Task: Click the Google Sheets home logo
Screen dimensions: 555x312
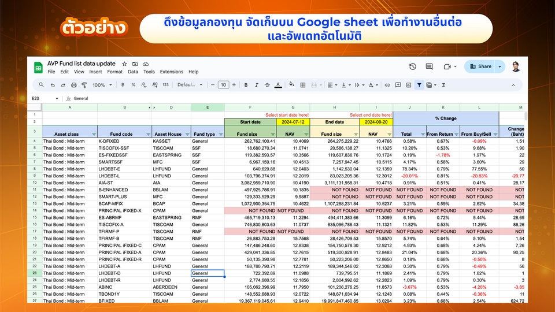Action: pos(38,67)
